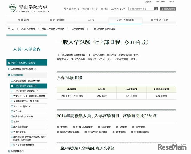The image size is (191, 154).
Task: Click the ホーム breadcrumb home link
Action: 11,29
